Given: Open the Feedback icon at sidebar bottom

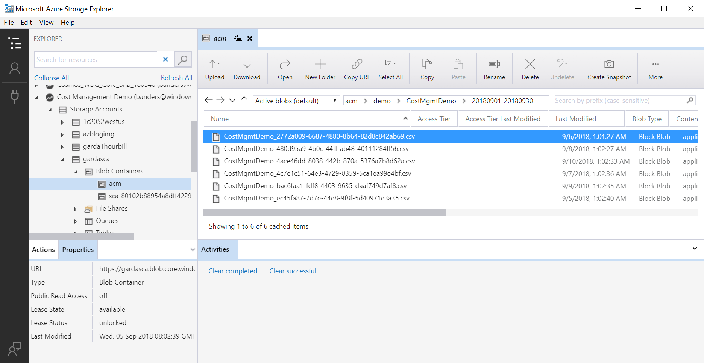Looking at the screenshot, I should [x=15, y=349].
